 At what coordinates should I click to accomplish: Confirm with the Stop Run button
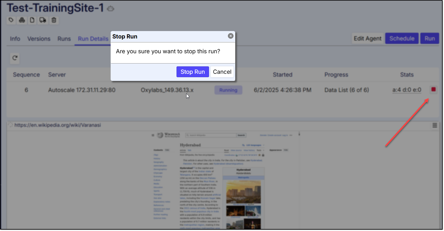[x=192, y=72]
